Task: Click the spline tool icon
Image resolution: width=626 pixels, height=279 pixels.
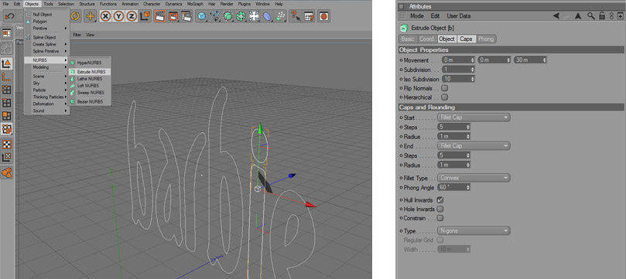Action: pos(215,16)
